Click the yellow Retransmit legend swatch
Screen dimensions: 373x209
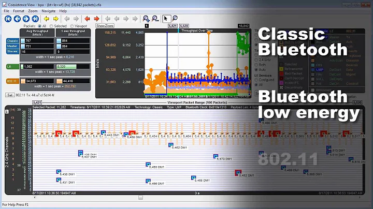[281, 69]
